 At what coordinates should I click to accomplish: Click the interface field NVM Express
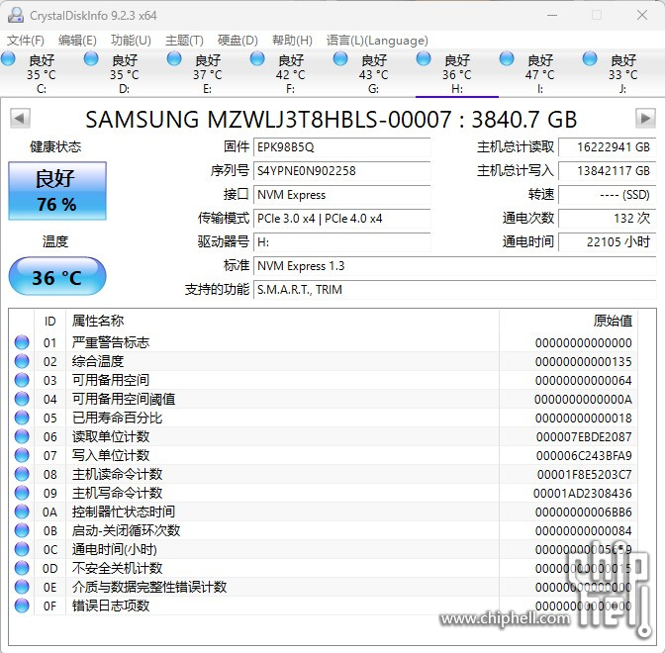[x=341, y=195]
